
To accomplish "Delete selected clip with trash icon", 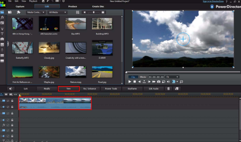I will pos(168,89).
